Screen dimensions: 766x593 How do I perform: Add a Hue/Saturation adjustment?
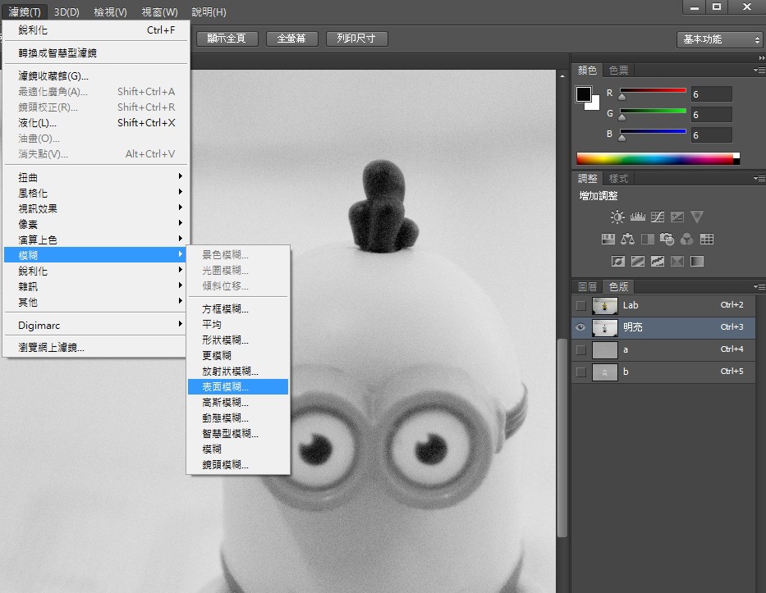coord(608,239)
